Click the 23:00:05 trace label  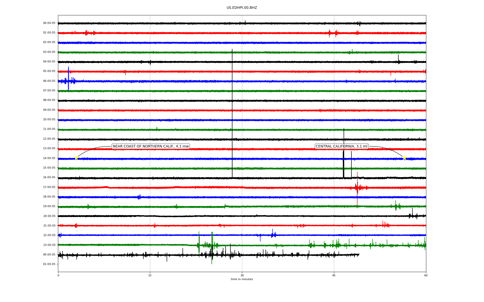(x=49, y=245)
